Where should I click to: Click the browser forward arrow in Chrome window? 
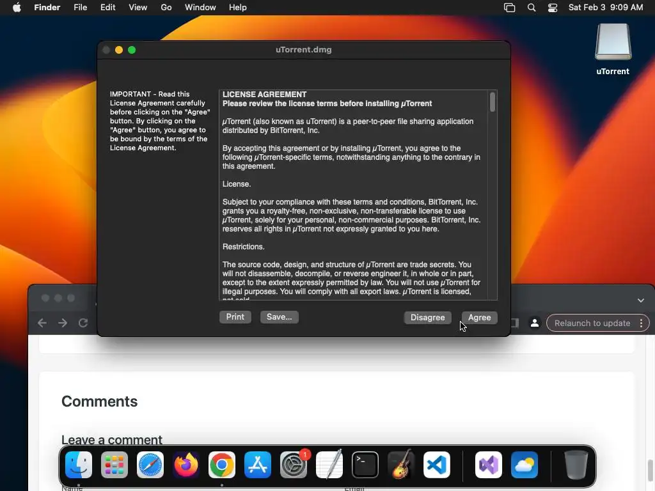click(x=63, y=323)
